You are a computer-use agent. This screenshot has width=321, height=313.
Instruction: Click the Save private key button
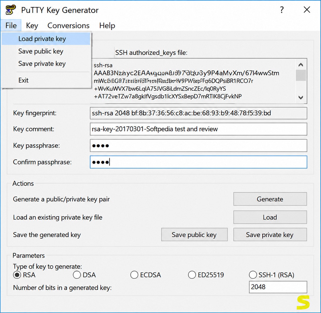tap(270, 235)
